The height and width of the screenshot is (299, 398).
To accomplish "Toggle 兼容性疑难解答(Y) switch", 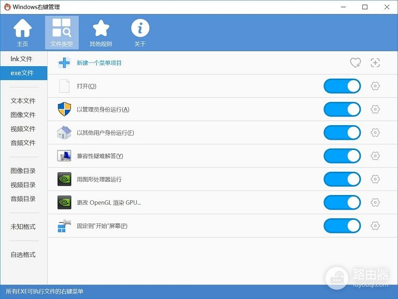I will click(x=342, y=156).
